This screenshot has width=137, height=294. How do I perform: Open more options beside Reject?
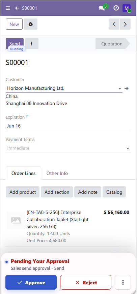point(123,282)
